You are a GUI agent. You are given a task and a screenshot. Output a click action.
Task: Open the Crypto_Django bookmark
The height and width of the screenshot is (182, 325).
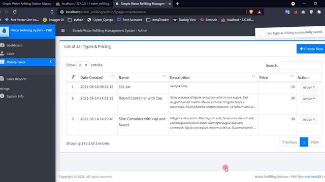[x=100, y=20]
